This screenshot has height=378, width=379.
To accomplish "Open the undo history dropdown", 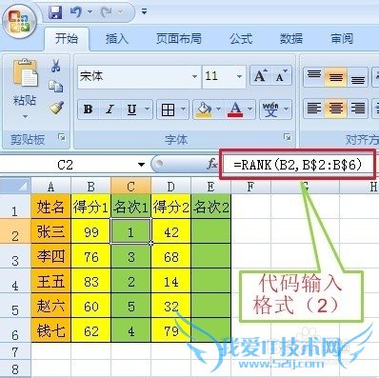I will coord(90,12).
